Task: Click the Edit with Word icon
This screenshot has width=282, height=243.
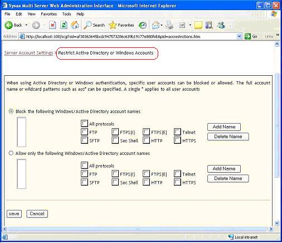Action: [182, 25]
